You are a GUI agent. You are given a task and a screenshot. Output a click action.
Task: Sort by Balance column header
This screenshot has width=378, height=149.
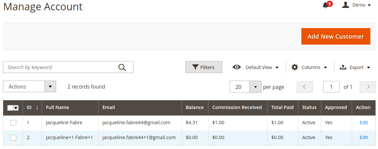point(194,107)
